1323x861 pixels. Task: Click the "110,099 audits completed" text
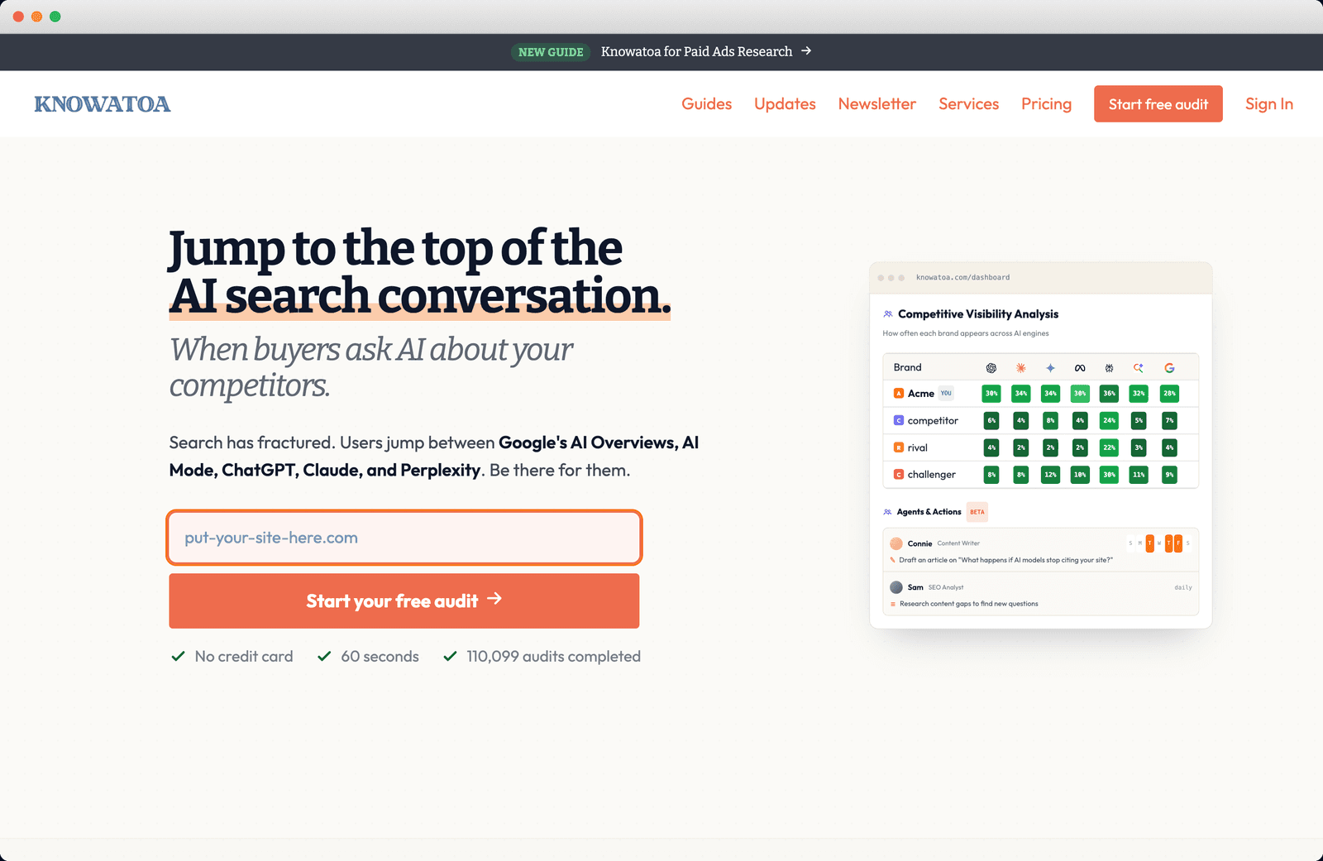pos(553,656)
